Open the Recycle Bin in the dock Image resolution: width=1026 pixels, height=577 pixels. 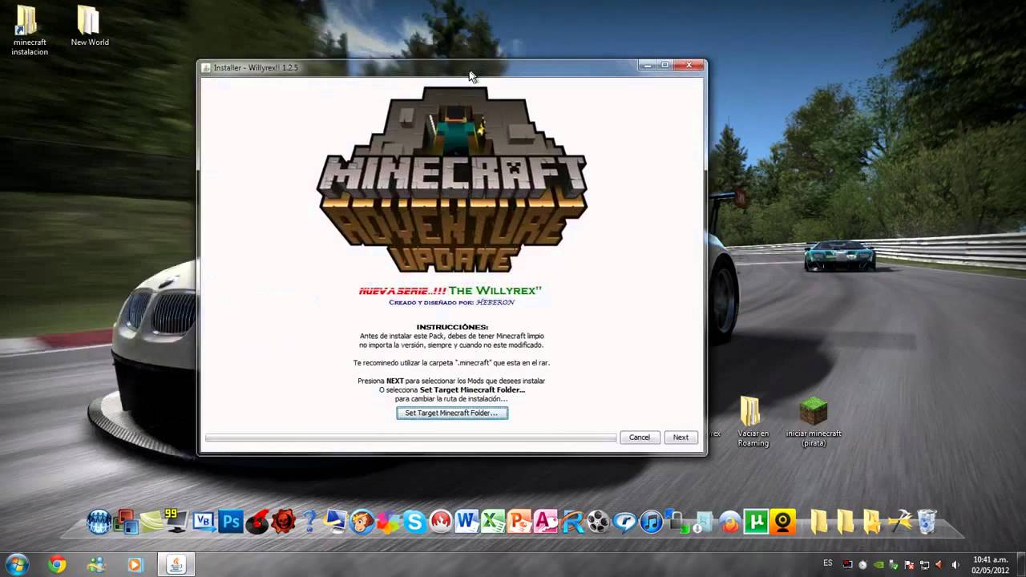click(927, 522)
